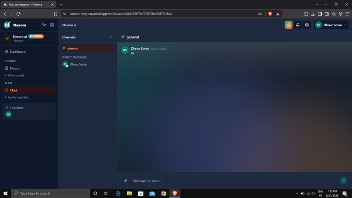352x198 pixels.
Task: Expand the Dhruv Soran user menu
Action: (x=331, y=25)
